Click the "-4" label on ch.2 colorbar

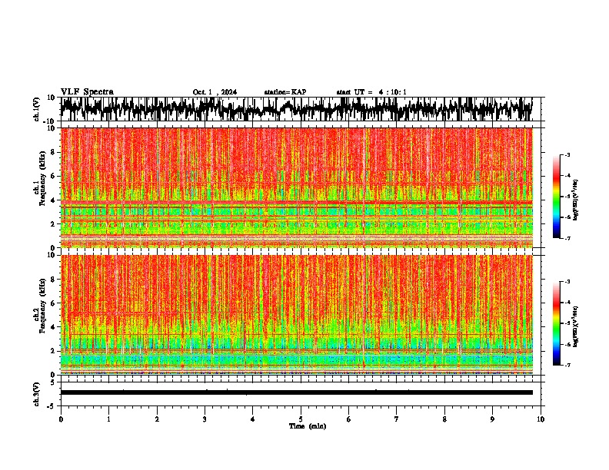click(x=567, y=303)
